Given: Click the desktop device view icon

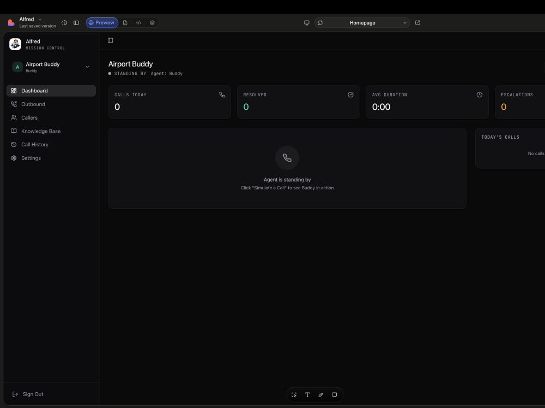Looking at the screenshot, I should [306, 23].
